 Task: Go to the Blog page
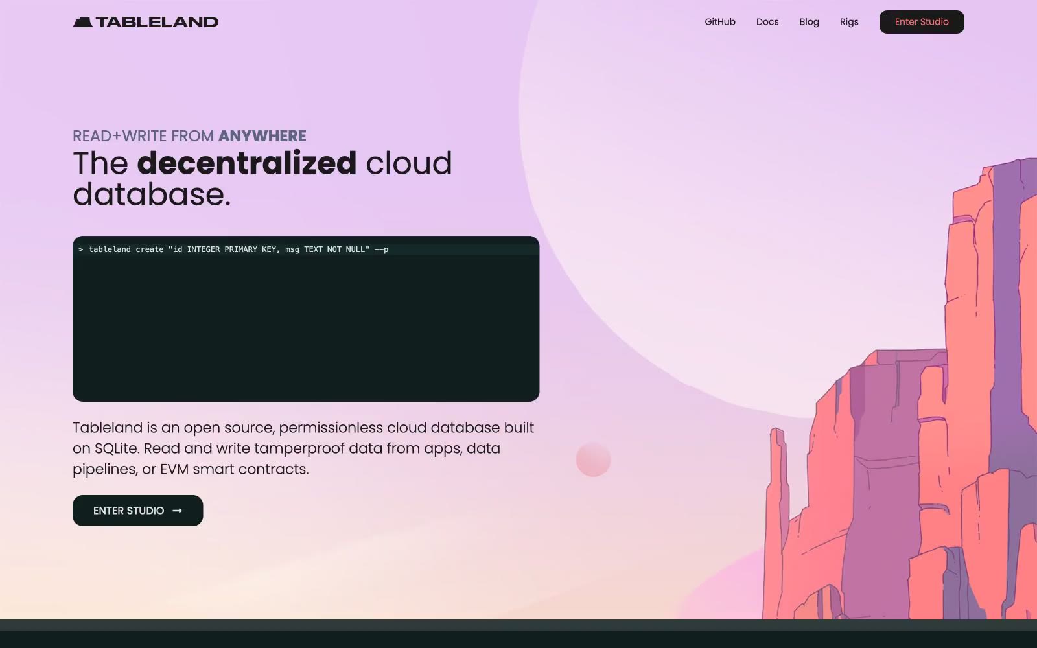[x=809, y=22]
